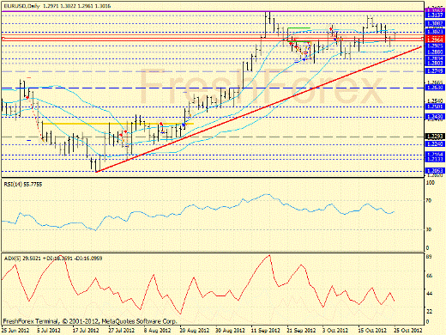
Task: Select the red 1.2964 current price label
Action: pos(435,40)
